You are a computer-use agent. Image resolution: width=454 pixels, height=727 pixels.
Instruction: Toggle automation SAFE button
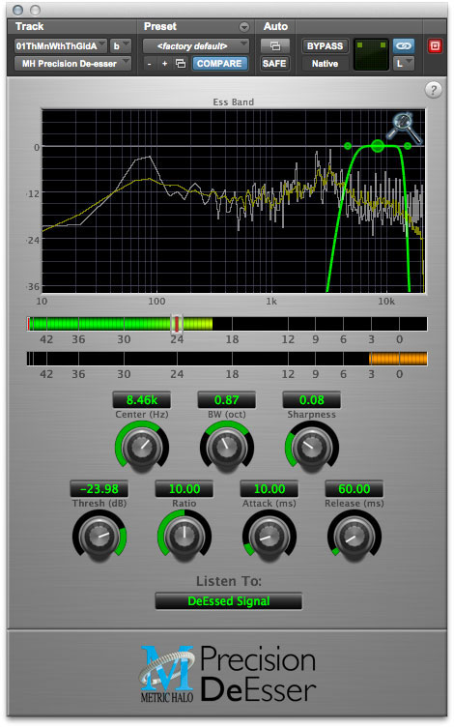[274, 64]
